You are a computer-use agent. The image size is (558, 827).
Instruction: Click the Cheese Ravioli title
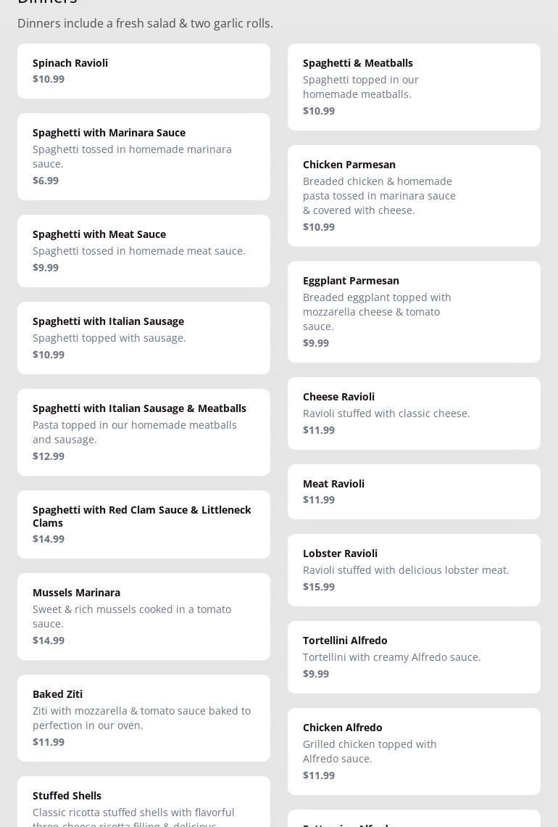click(x=338, y=397)
